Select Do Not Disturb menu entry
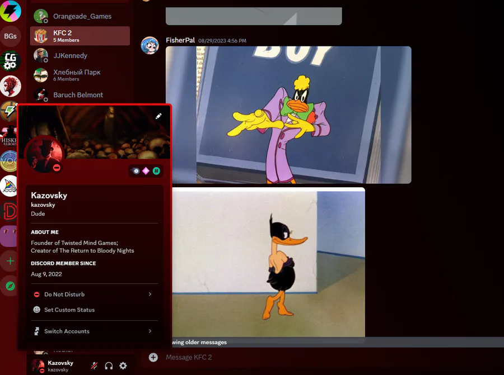 [x=94, y=294]
